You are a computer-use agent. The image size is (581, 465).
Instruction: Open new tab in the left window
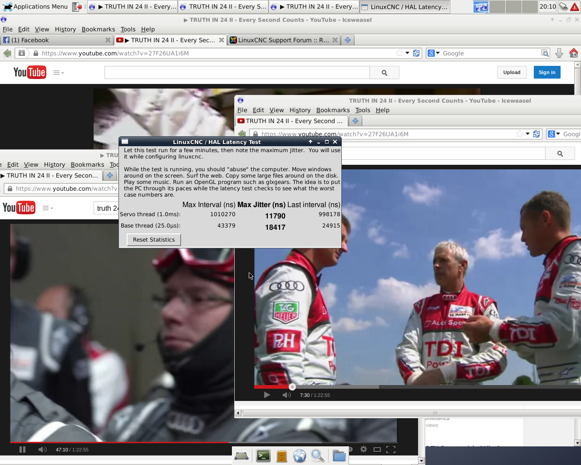click(110, 175)
